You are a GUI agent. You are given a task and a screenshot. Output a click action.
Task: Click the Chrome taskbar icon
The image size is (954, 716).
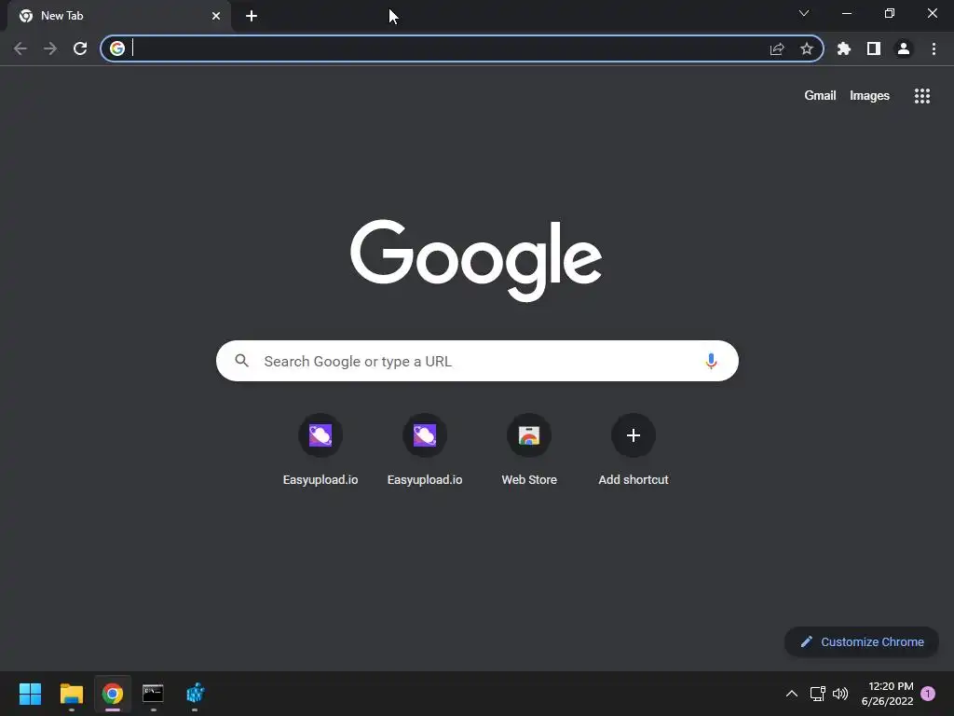click(113, 694)
